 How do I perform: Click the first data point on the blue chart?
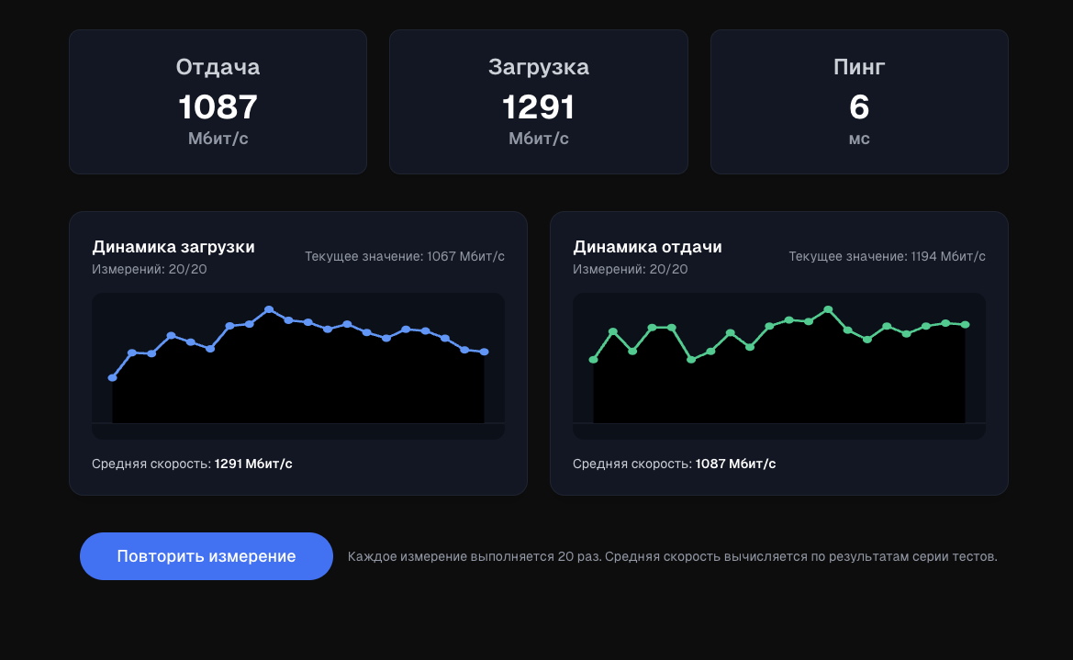pos(113,377)
